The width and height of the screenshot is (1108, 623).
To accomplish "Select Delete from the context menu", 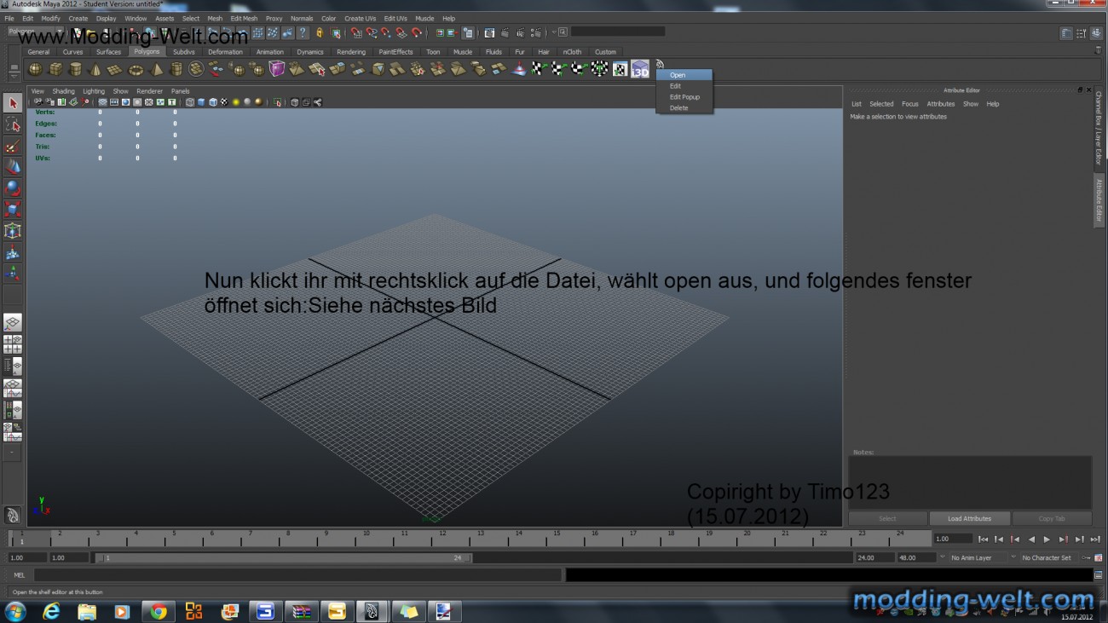I will (684, 108).
